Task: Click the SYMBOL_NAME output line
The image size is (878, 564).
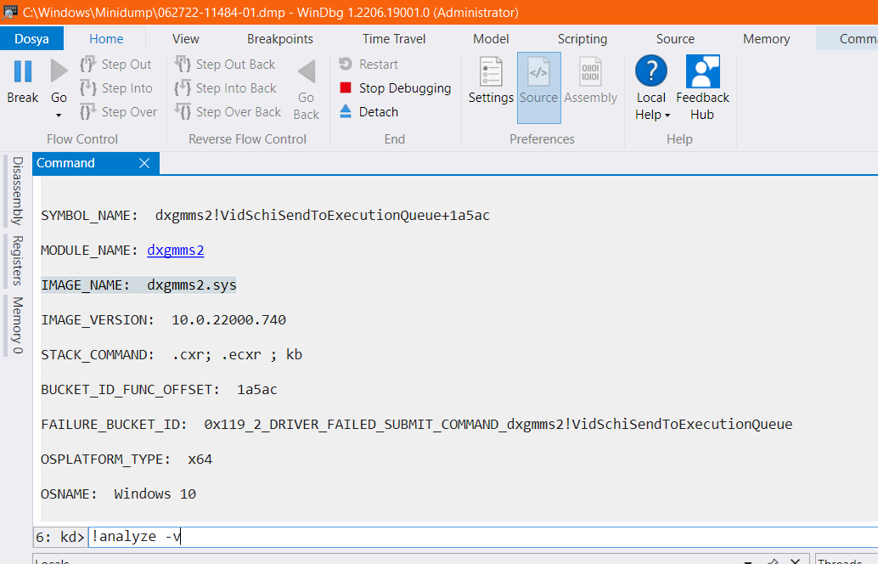Action: click(266, 216)
